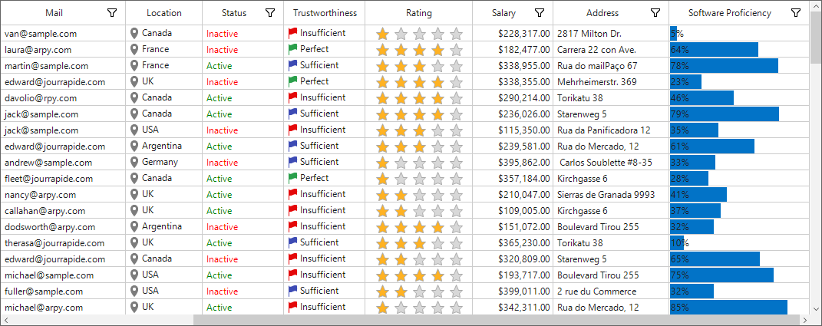The height and width of the screenshot is (326, 822).
Task: Sort by the Status column header
Action: pos(234,13)
